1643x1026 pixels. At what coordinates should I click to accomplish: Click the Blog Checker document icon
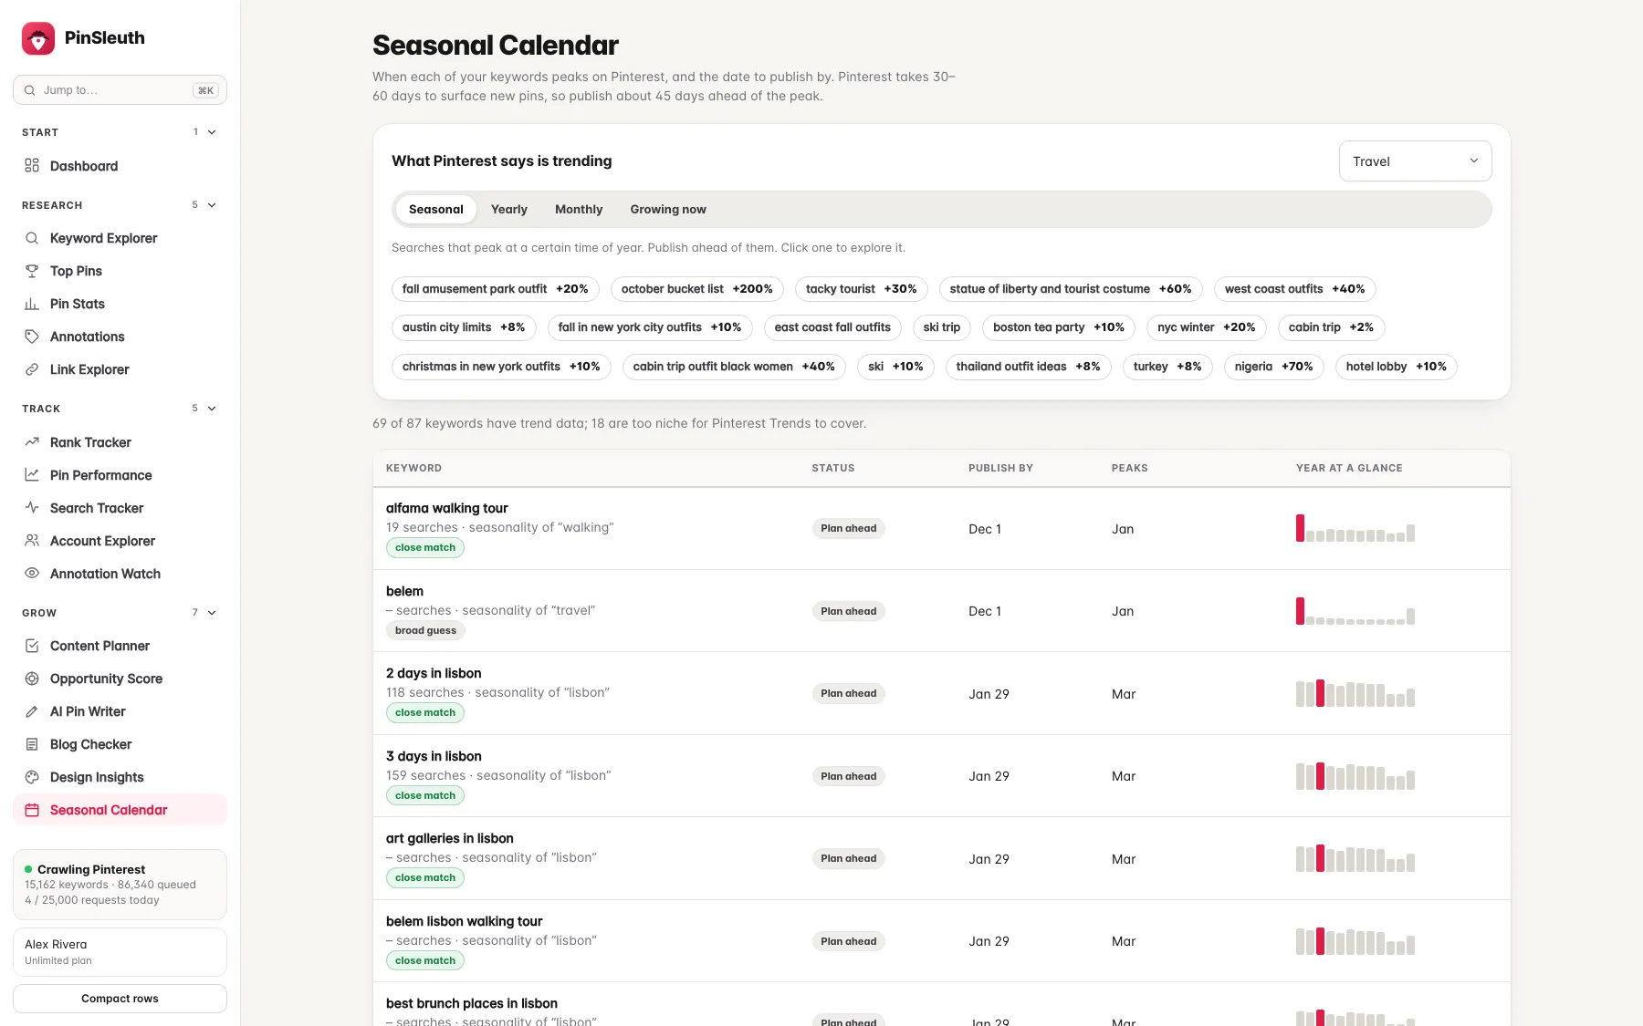pyautogui.click(x=32, y=744)
